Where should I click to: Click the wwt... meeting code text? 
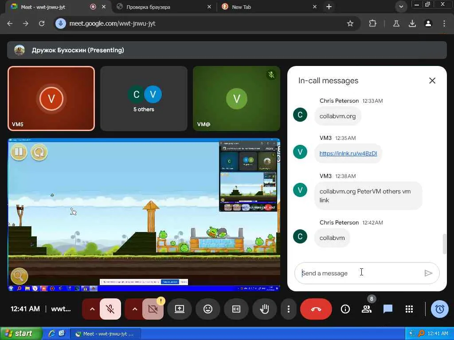tap(61, 309)
